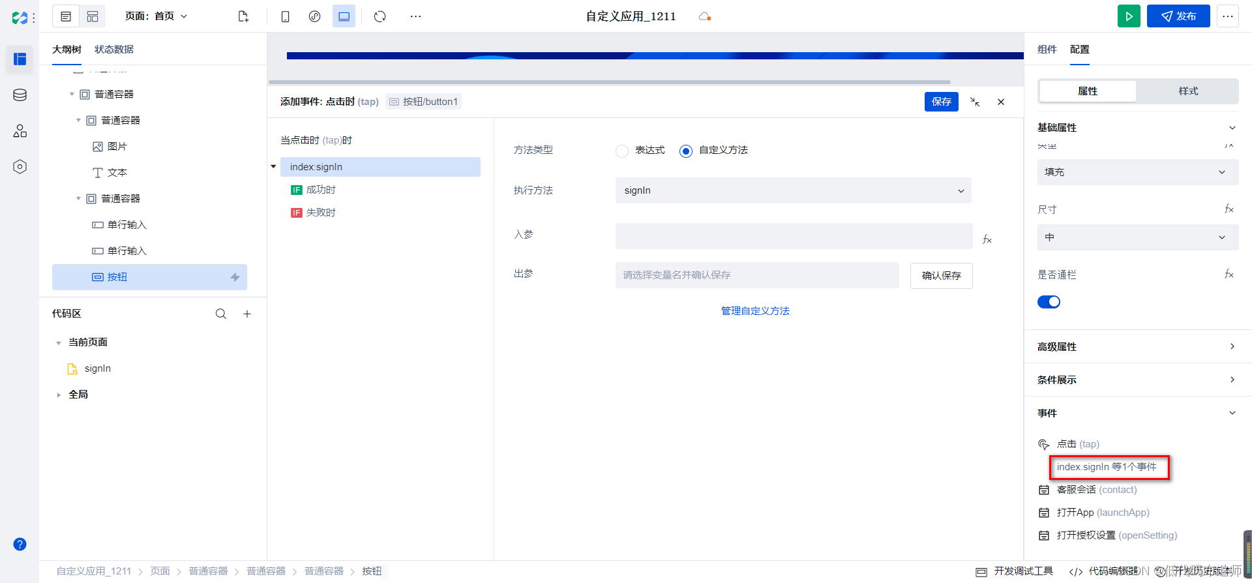The height and width of the screenshot is (583, 1252).
Task: Select the desktop PC preview icon
Action: click(x=344, y=16)
